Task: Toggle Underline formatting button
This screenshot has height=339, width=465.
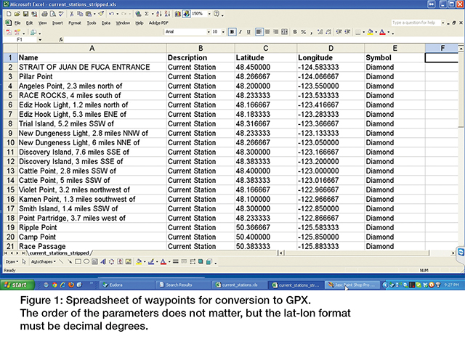Action: [248, 32]
